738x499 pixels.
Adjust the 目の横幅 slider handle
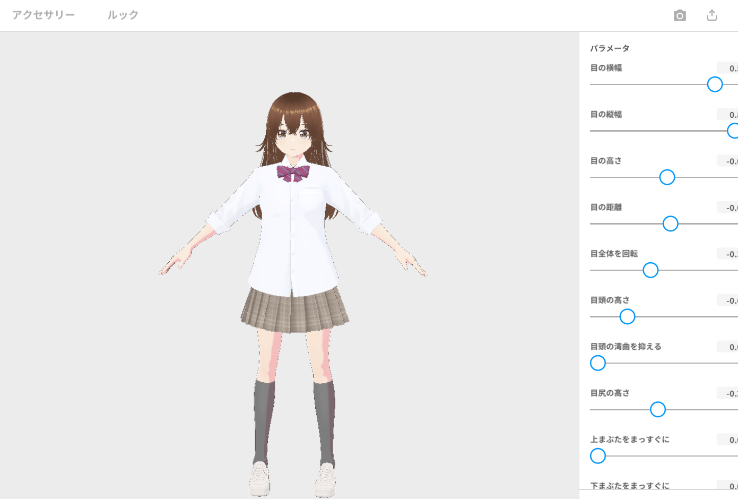point(715,84)
